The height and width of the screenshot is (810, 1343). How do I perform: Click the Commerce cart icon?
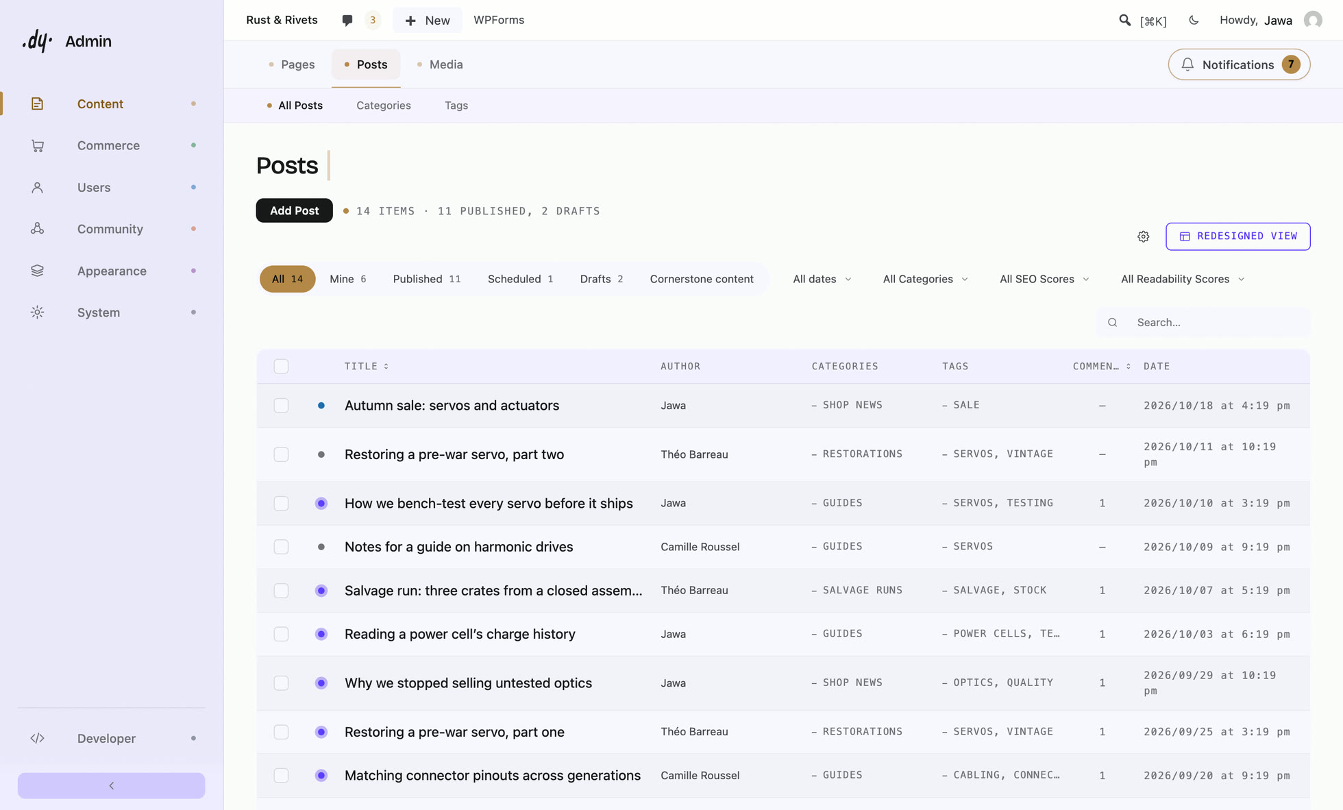pos(37,145)
